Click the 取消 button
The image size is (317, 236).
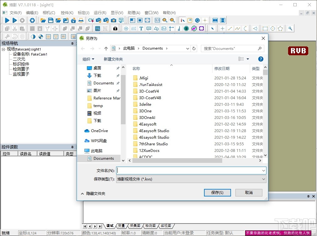(249, 193)
